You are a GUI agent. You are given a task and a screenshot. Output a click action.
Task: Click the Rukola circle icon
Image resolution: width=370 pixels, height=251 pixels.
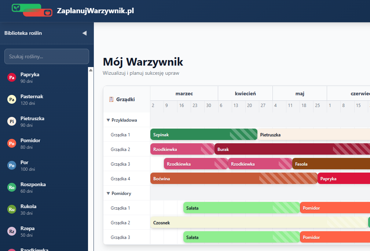click(11, 209)
